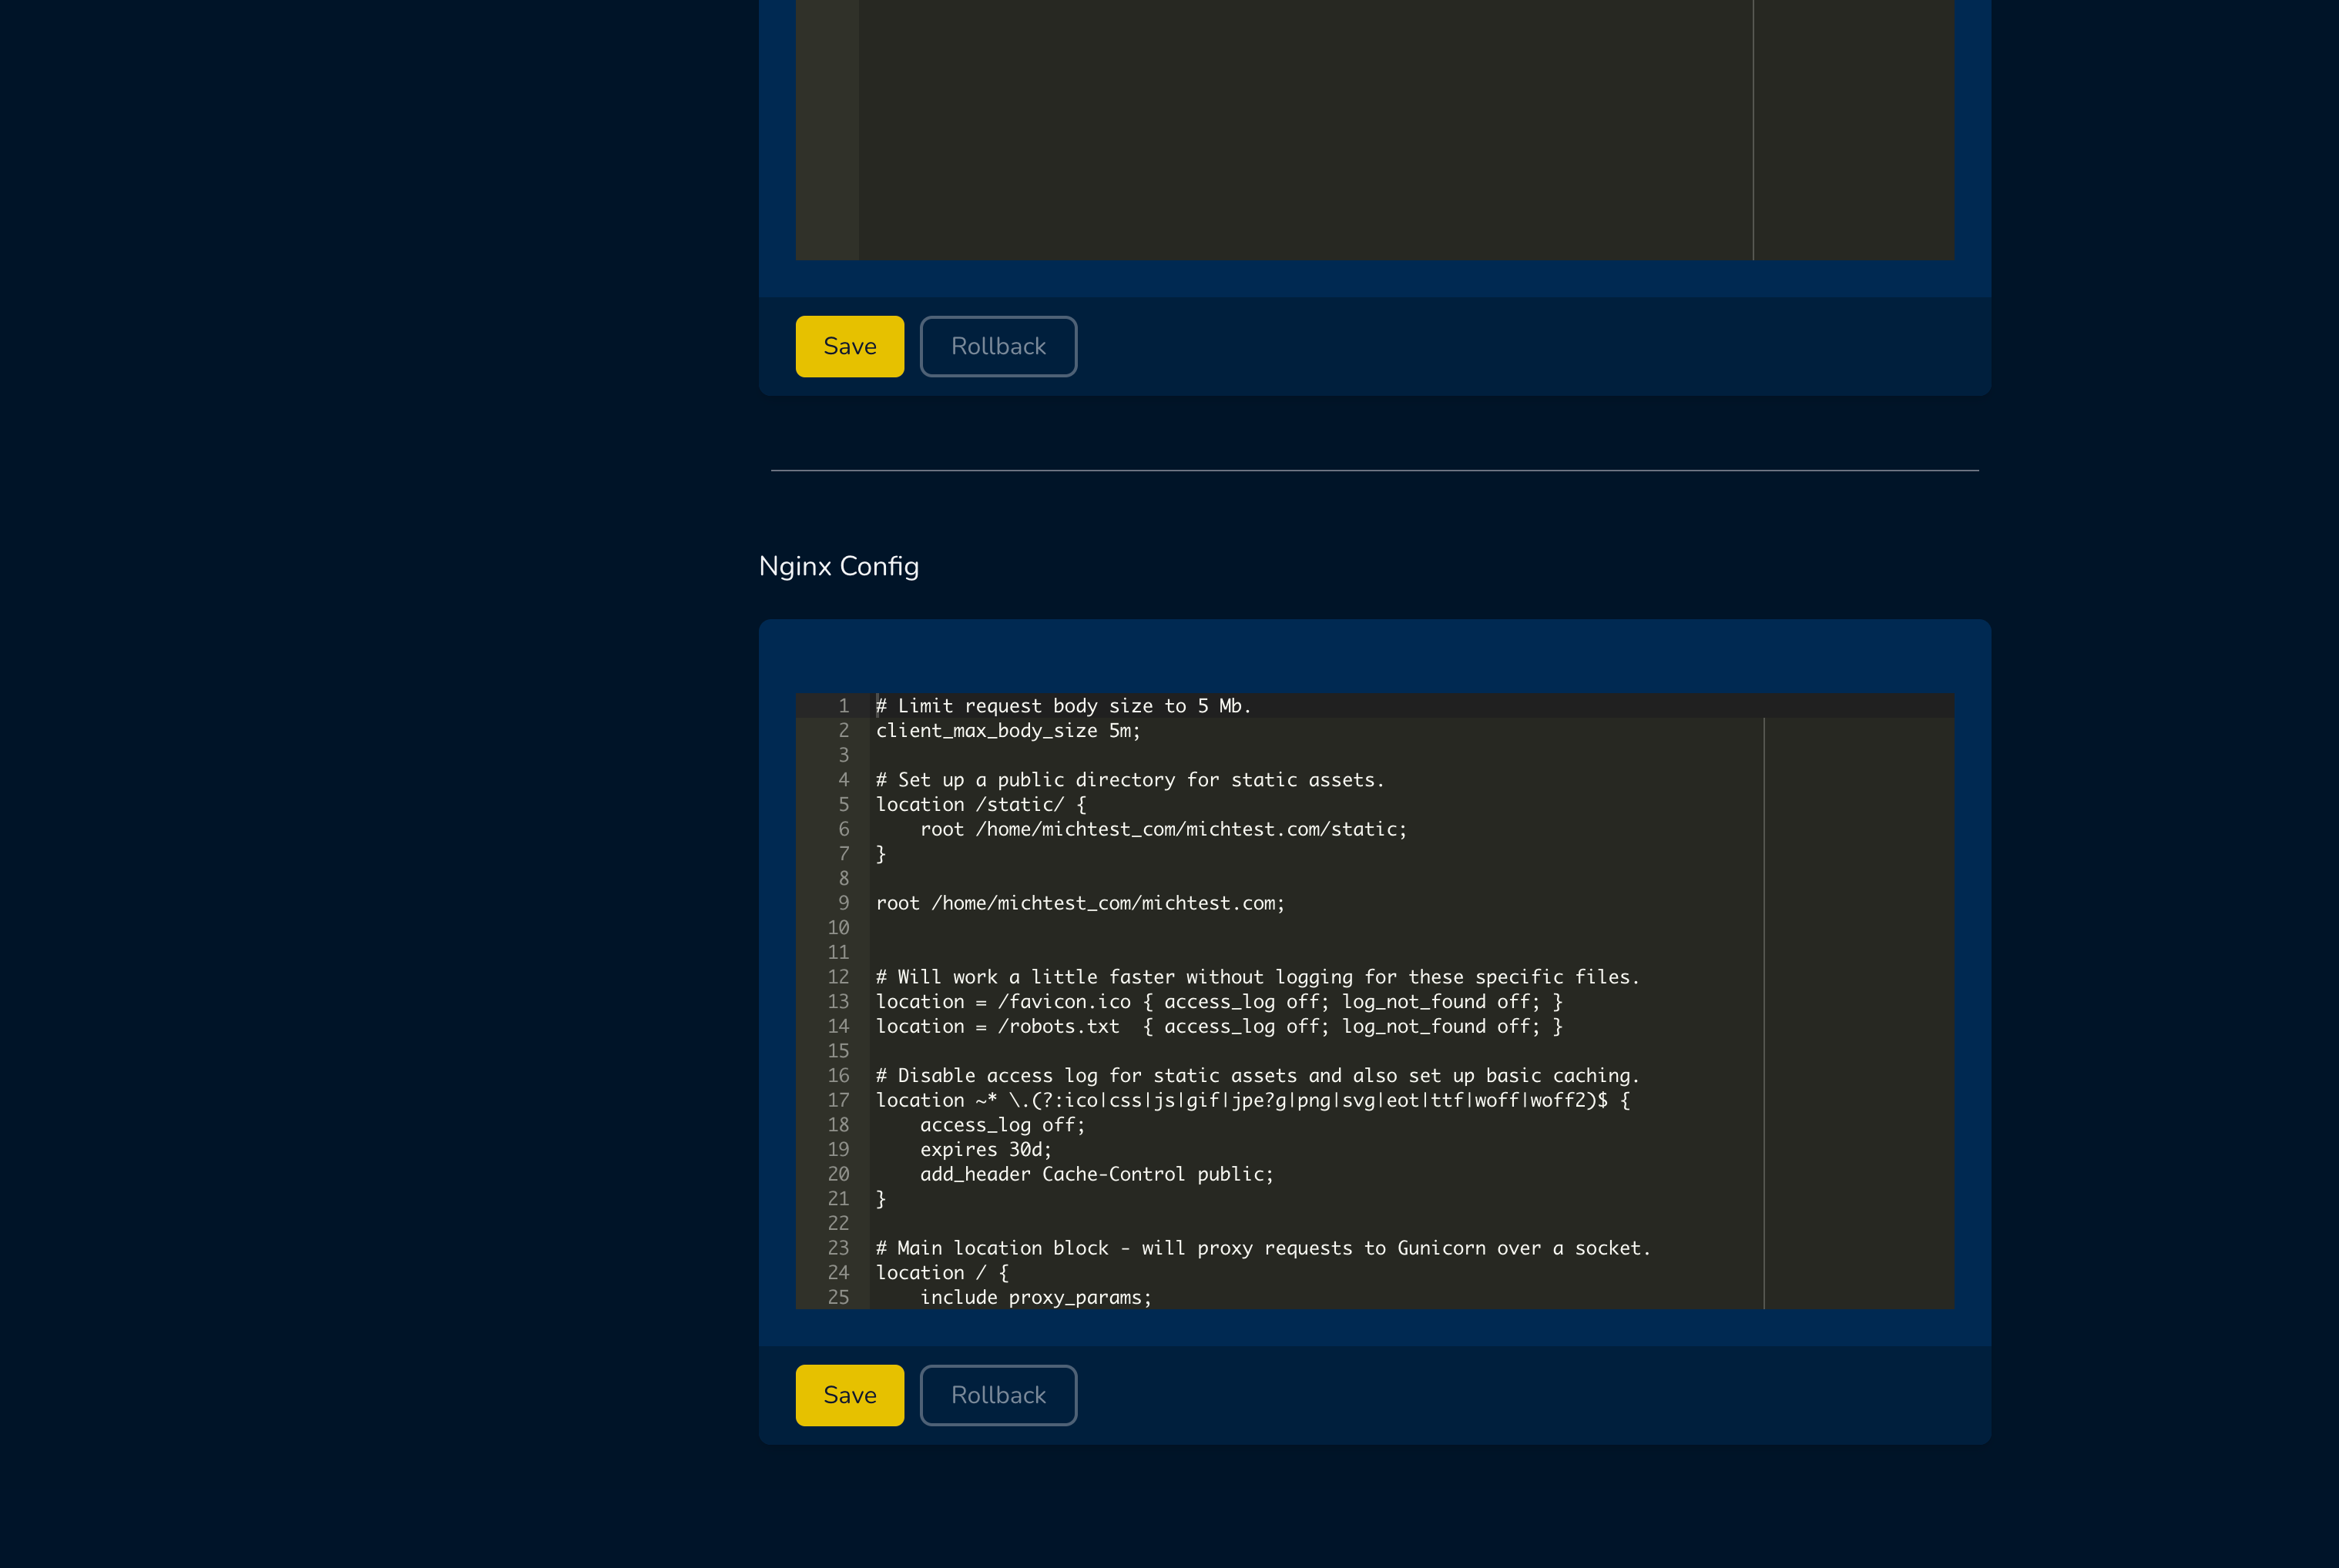
Task: Place cursor on the 'expires 30d;' line
Action: [985, 1150]
